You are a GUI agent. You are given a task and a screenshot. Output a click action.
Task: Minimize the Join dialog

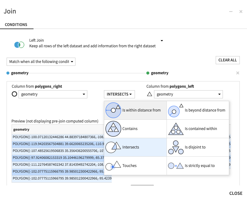[x=231, y=12]
